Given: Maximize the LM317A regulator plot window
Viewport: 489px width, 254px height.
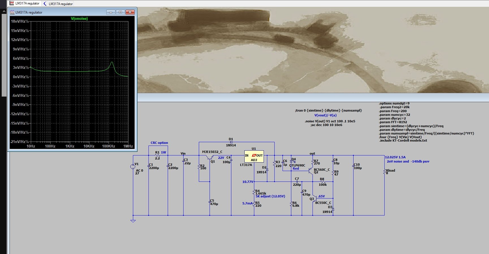Looking at the screenshot, I should pos(120,12).
